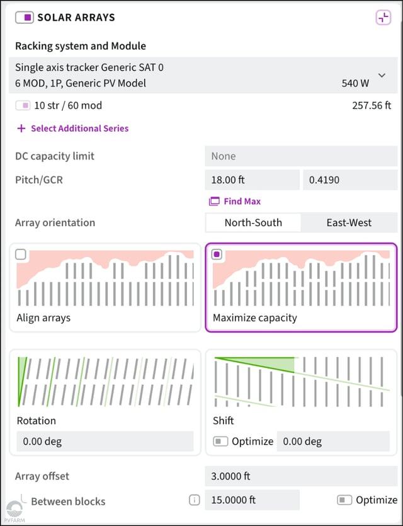Uncheck the Maximize capacity checkbox
The width and height of the screenshot is (403, 526).
[x=217, y=254]
